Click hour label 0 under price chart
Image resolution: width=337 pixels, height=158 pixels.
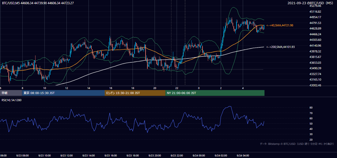199,88
